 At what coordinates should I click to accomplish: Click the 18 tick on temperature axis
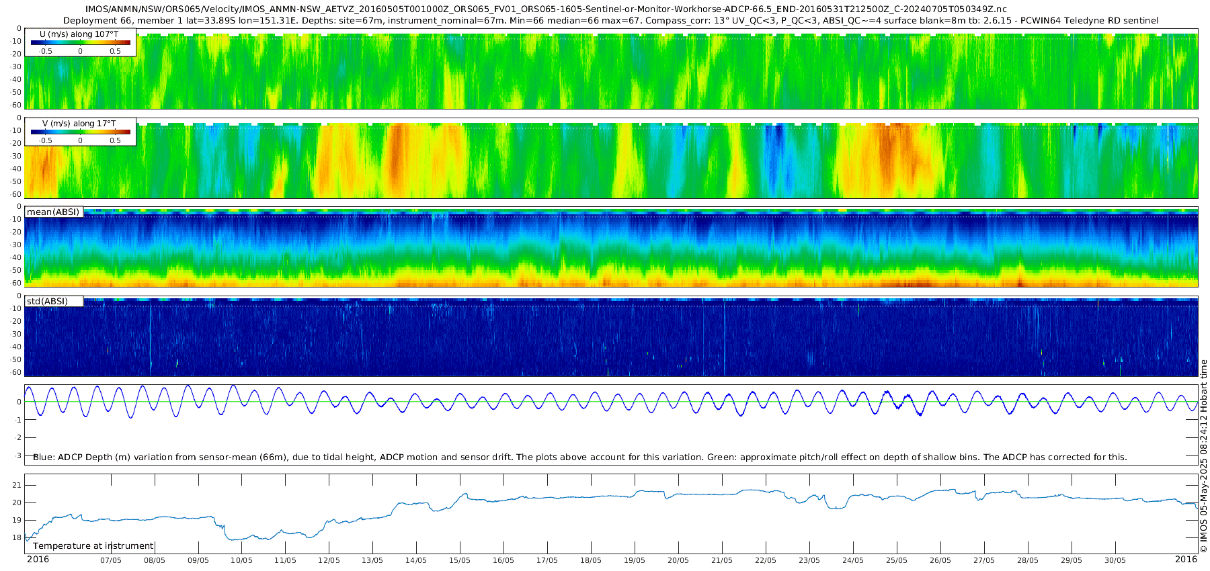[17, 537]
